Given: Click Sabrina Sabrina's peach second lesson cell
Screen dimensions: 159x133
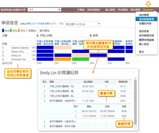Looking at the screenshot, I should (63, 48).
